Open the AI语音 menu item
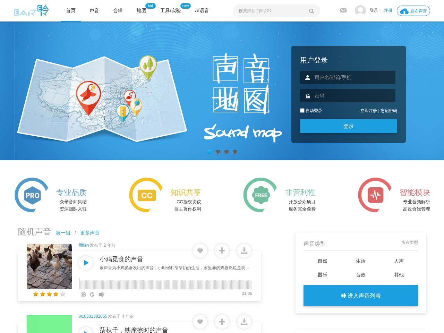This screenshot has width=444, height=333. pyautogui.click(x=202, y=11)
